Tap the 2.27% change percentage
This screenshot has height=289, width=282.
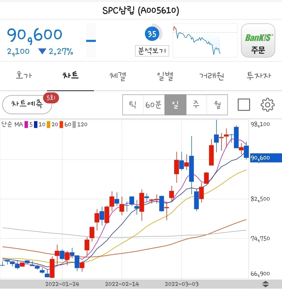click(61, 52)
